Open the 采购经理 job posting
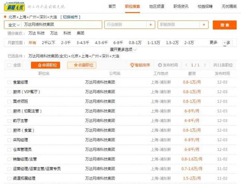This screenshot has height=184, width=241. click(x=20, y=140)
